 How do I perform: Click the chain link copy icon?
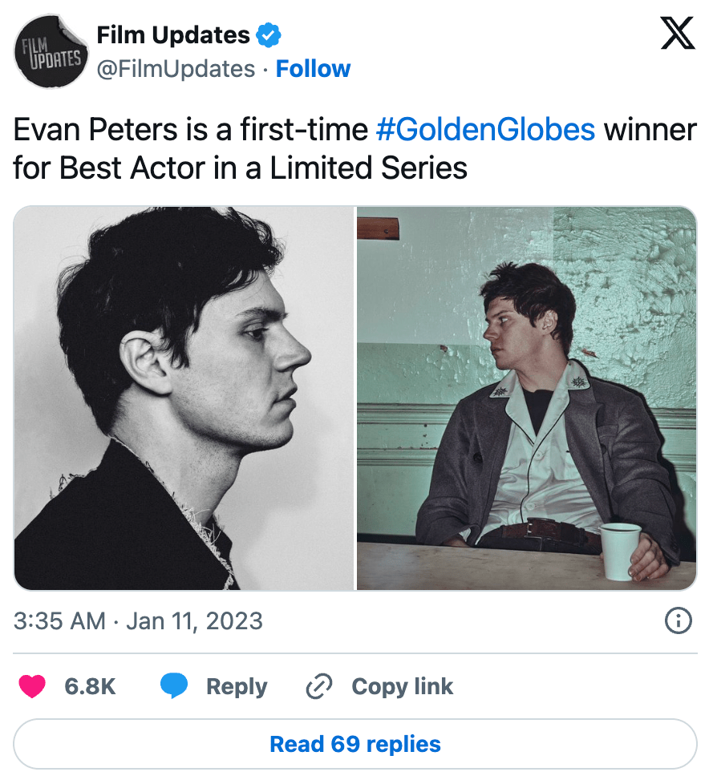click(x=319, y=686)
